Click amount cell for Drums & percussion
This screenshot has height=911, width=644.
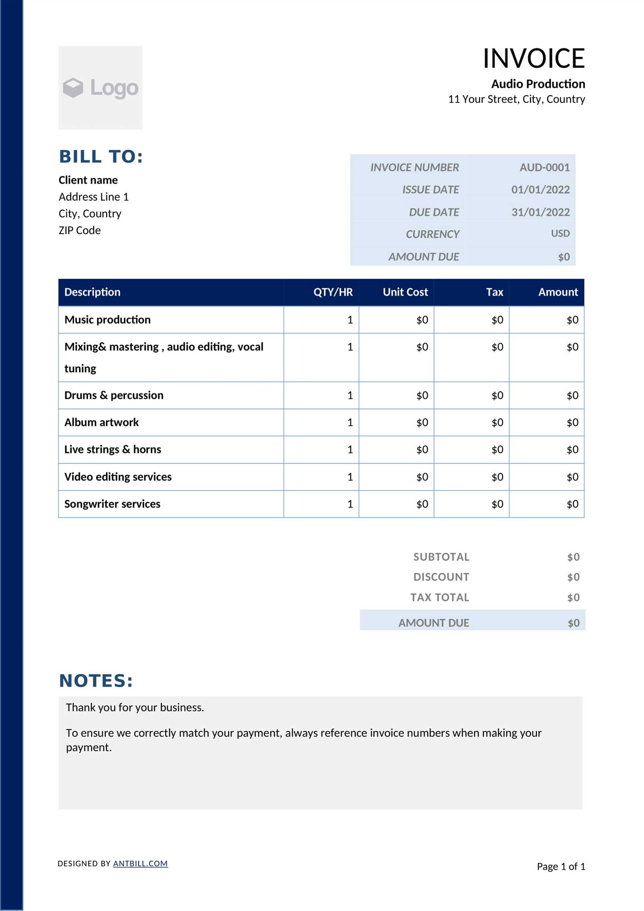[x=547, y=395]
